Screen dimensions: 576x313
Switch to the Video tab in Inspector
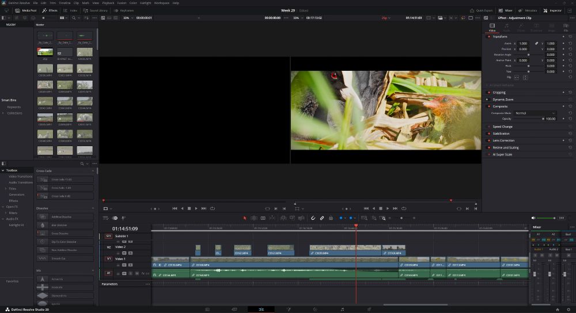click(492, 27)
